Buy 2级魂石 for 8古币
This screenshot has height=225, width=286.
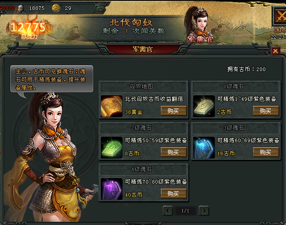[173, 152]
